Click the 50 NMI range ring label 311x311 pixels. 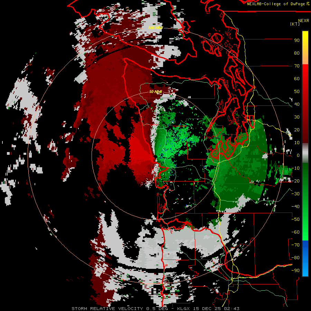pyautogui.click(x=155, y=92)
